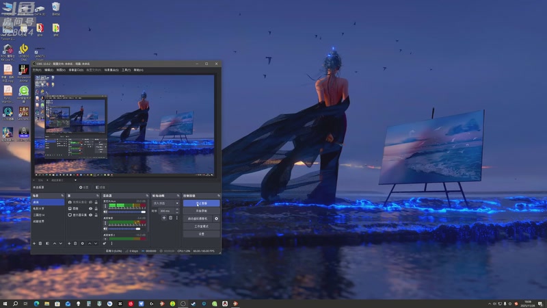Screen dimensions: 547x308
Task: Mute the 桌面音频 speaker icon
Action: click(105, 229)
